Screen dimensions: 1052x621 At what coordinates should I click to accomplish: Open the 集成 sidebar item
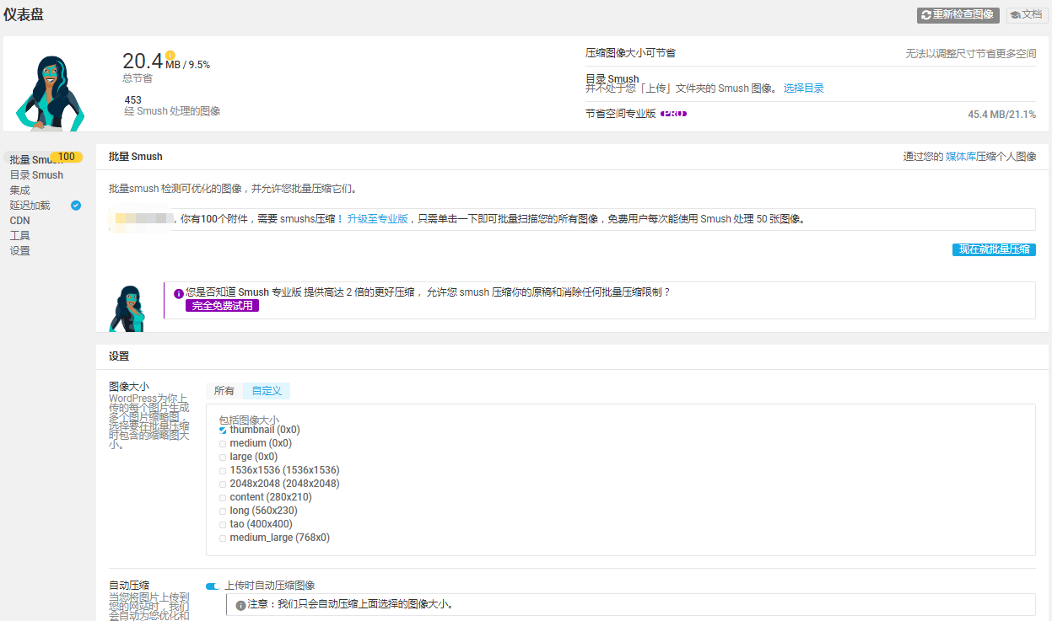point(20,190)
